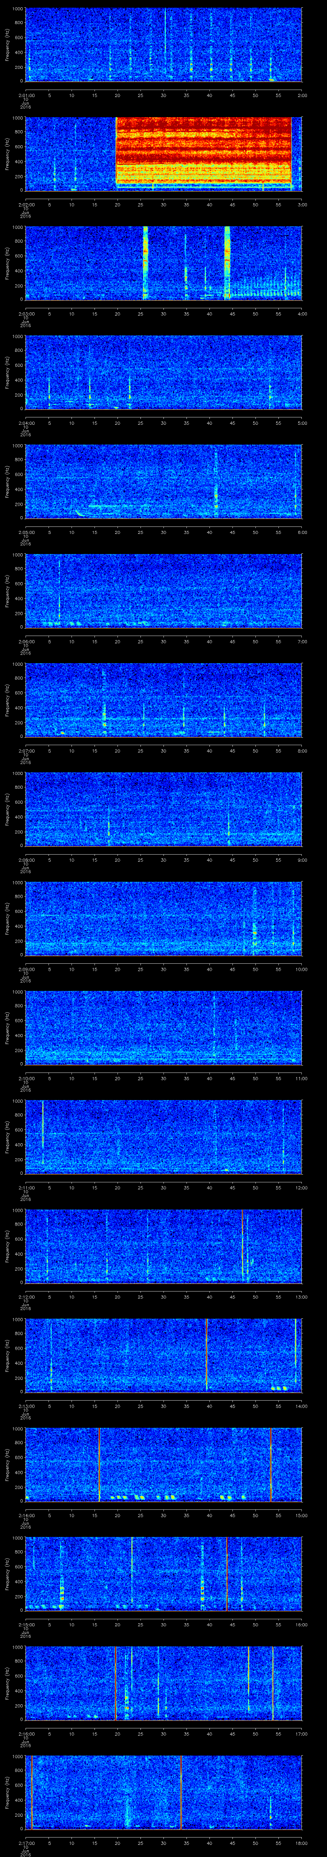Click the 13:00 end time label
This screenshot has height=1857, width=327.
point(301,1296)
